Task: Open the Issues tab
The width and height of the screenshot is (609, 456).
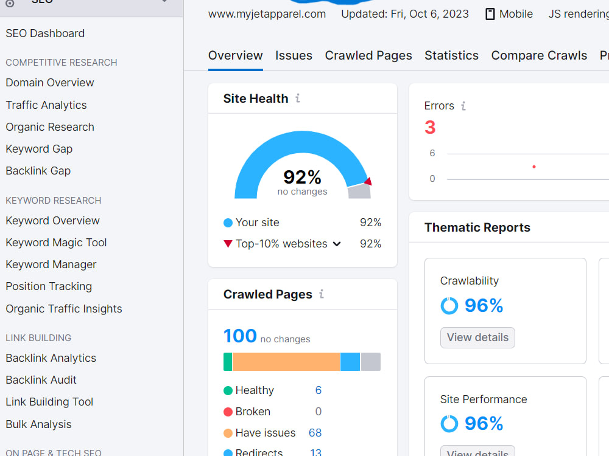Action: pos(294,55)
